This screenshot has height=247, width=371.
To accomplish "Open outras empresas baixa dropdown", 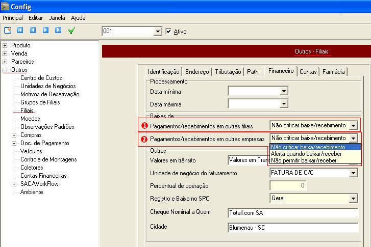I will [353, 138].
